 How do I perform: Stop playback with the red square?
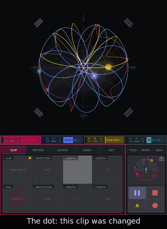[x=155, y=193]
